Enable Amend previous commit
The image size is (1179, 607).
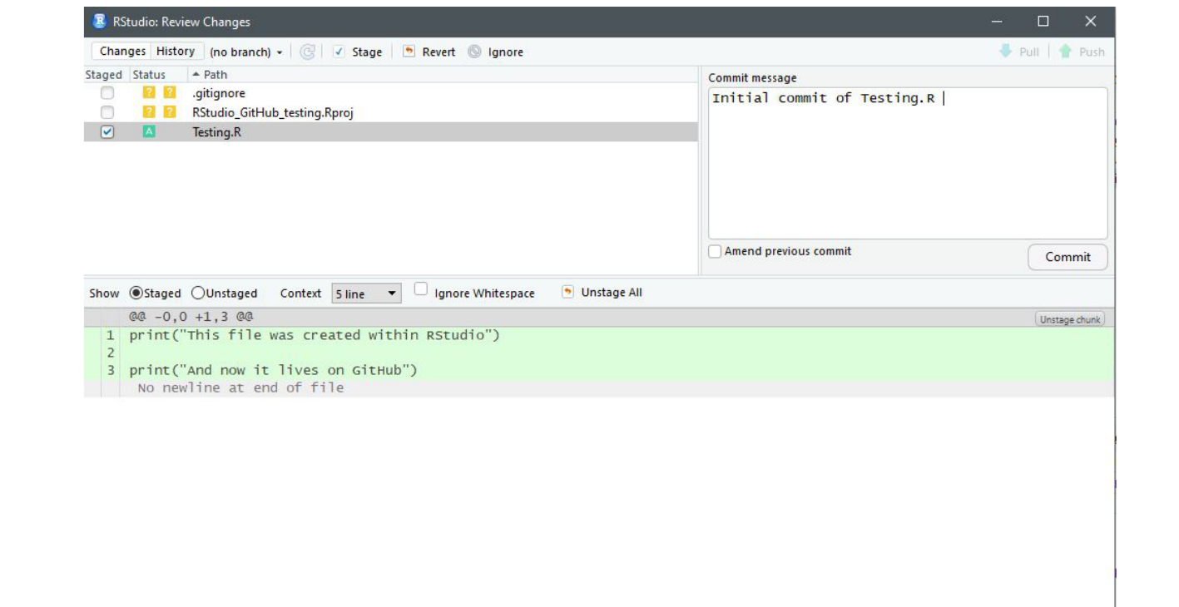715,251
